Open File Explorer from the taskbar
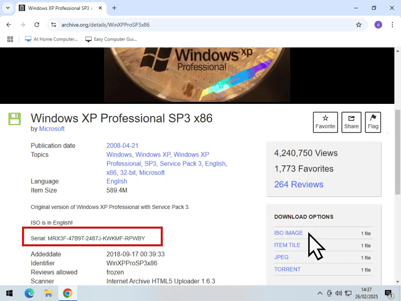The image size is (401, 301). pos(48,293)
